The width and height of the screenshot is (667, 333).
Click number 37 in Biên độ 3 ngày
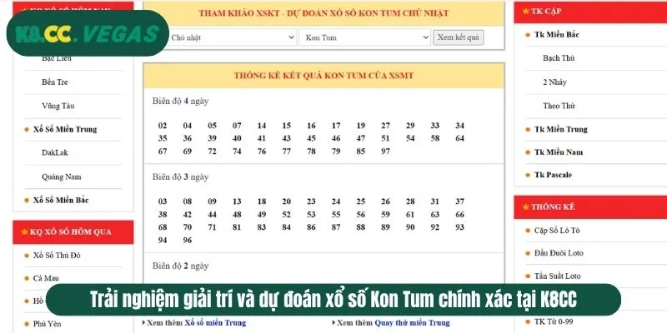pyautogui.click(x=459, y=201)
